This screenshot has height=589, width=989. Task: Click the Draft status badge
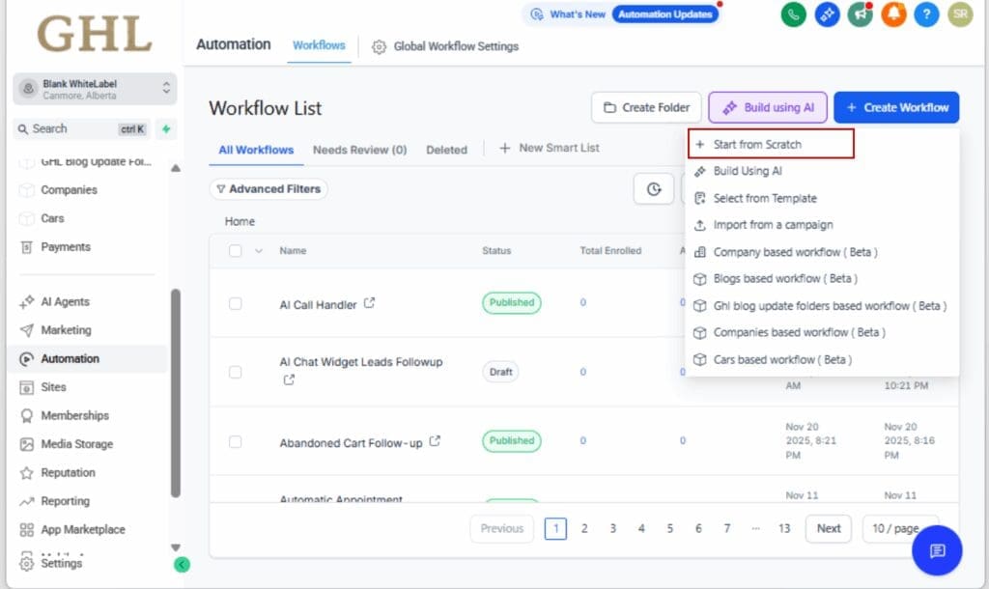click(x=501, y=372)
